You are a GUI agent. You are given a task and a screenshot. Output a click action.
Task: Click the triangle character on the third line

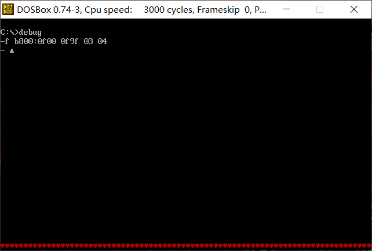click(12, 50)
